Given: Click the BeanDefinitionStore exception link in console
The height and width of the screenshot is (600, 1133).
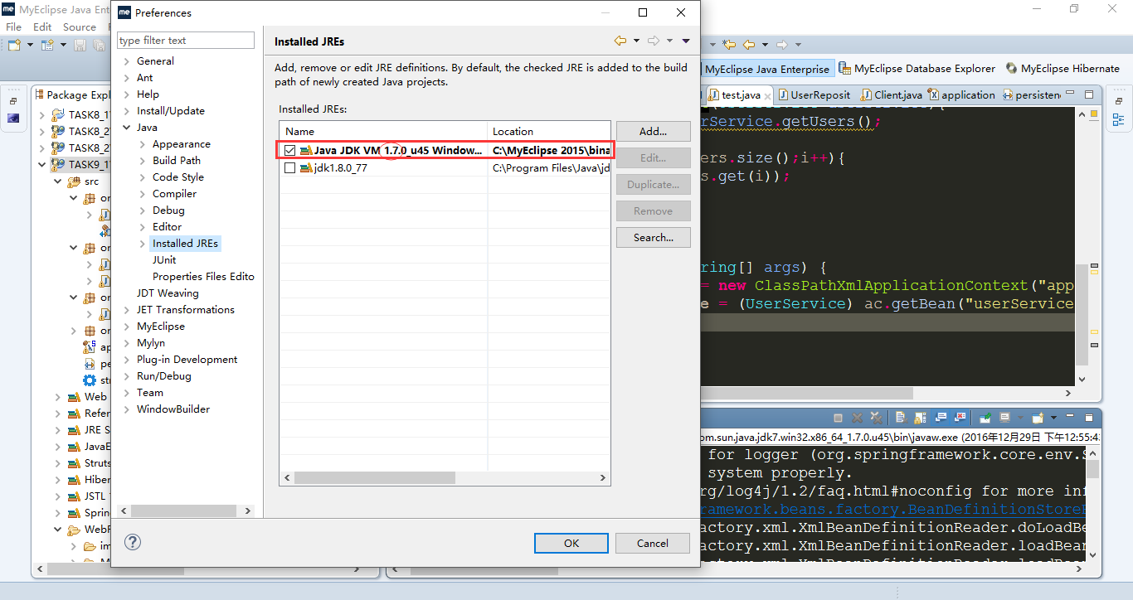Looking at the screenshot, I should 894,509.
